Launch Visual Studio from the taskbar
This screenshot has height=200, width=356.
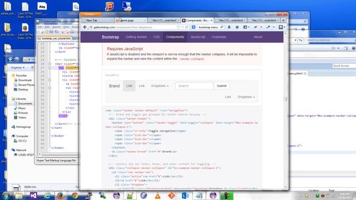(33, 196)
